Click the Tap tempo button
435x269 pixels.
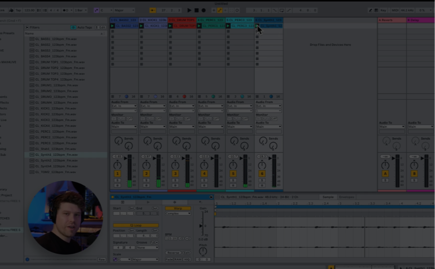tap(18, 10)
